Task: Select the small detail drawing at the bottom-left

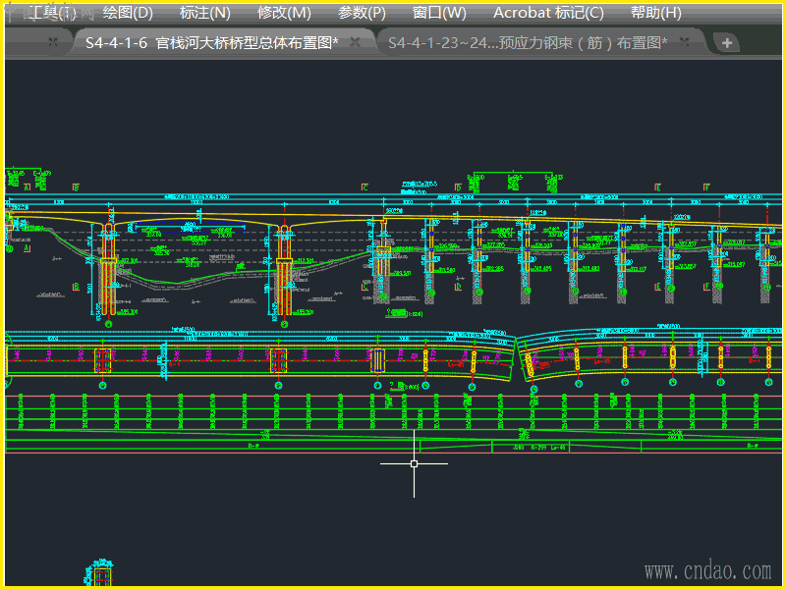Action: tap(100, 572)
